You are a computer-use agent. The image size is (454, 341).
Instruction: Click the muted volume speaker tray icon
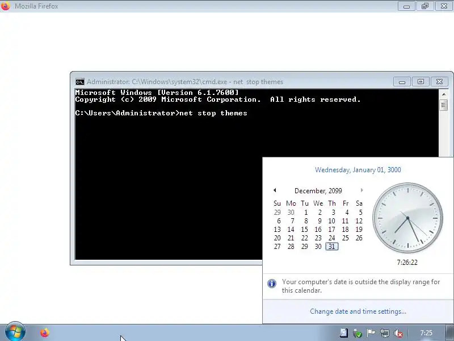(398, 333)
